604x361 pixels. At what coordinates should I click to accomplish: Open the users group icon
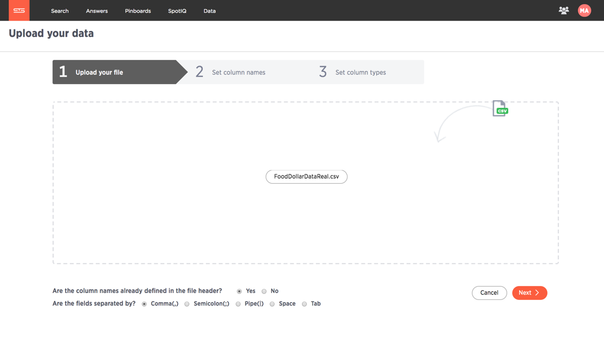[x=564, y=10]
